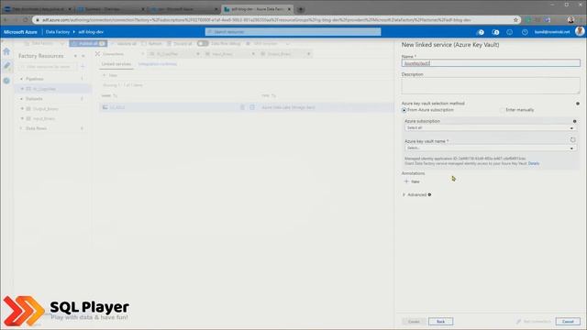This screenshot has height=330, width=587.
Task: Sort the linked services by Type column
Action: tap(269, 95)
